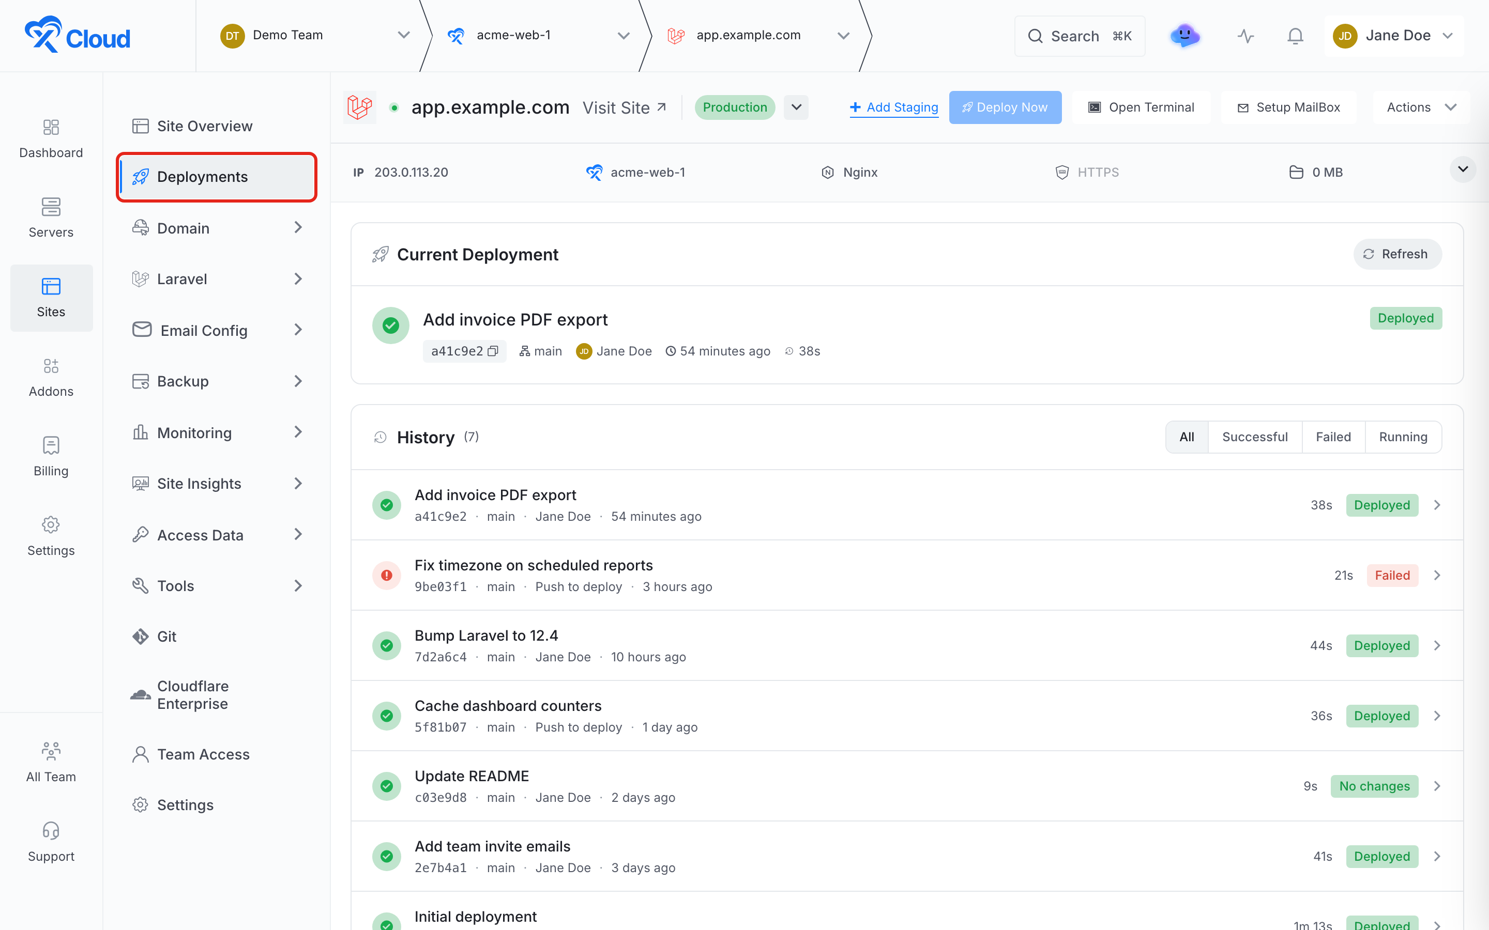Open the acme-web-1 server dropdown
This screenshot has width=1489, height=930.
(538, 36)
